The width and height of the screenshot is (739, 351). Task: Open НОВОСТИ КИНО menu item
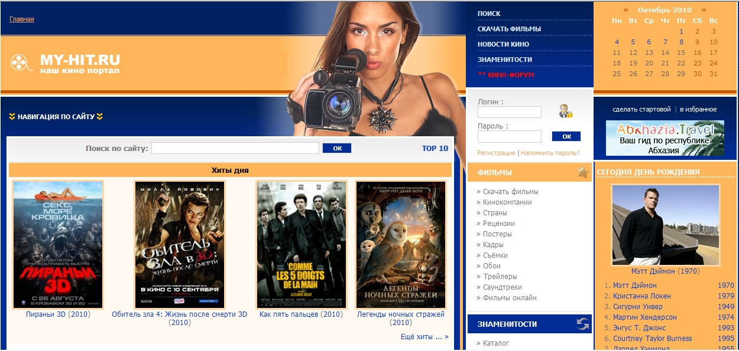point(503,44)
